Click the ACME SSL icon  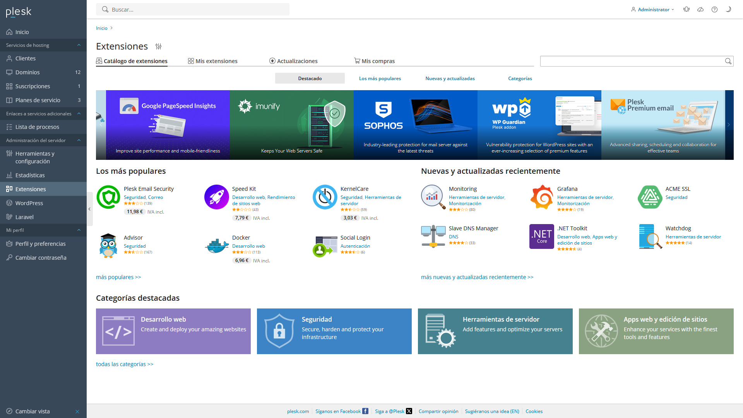pos(650,197)
